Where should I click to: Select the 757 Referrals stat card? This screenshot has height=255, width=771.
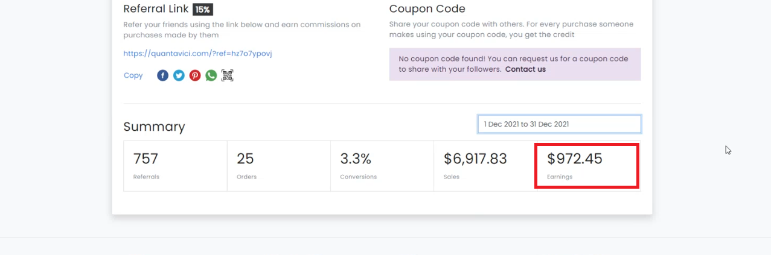pyautogui.click(x=176, y=166)
